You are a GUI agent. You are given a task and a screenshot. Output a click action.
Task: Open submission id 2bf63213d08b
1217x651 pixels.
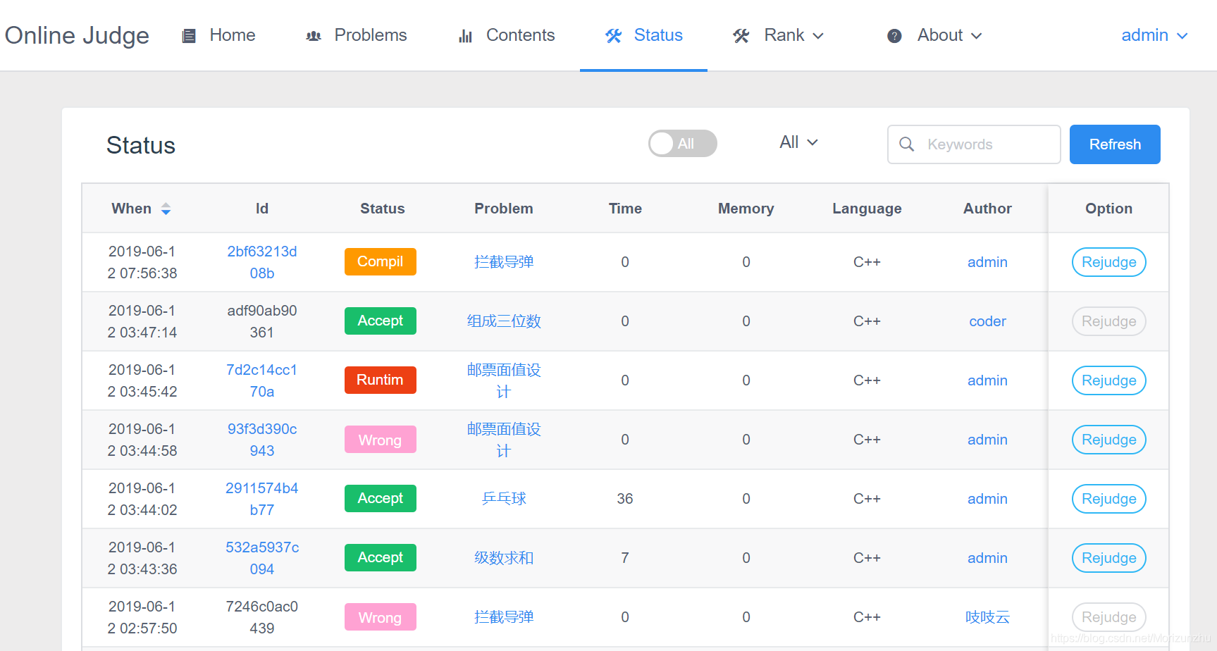pyautogui.click(x=262, y=262)
